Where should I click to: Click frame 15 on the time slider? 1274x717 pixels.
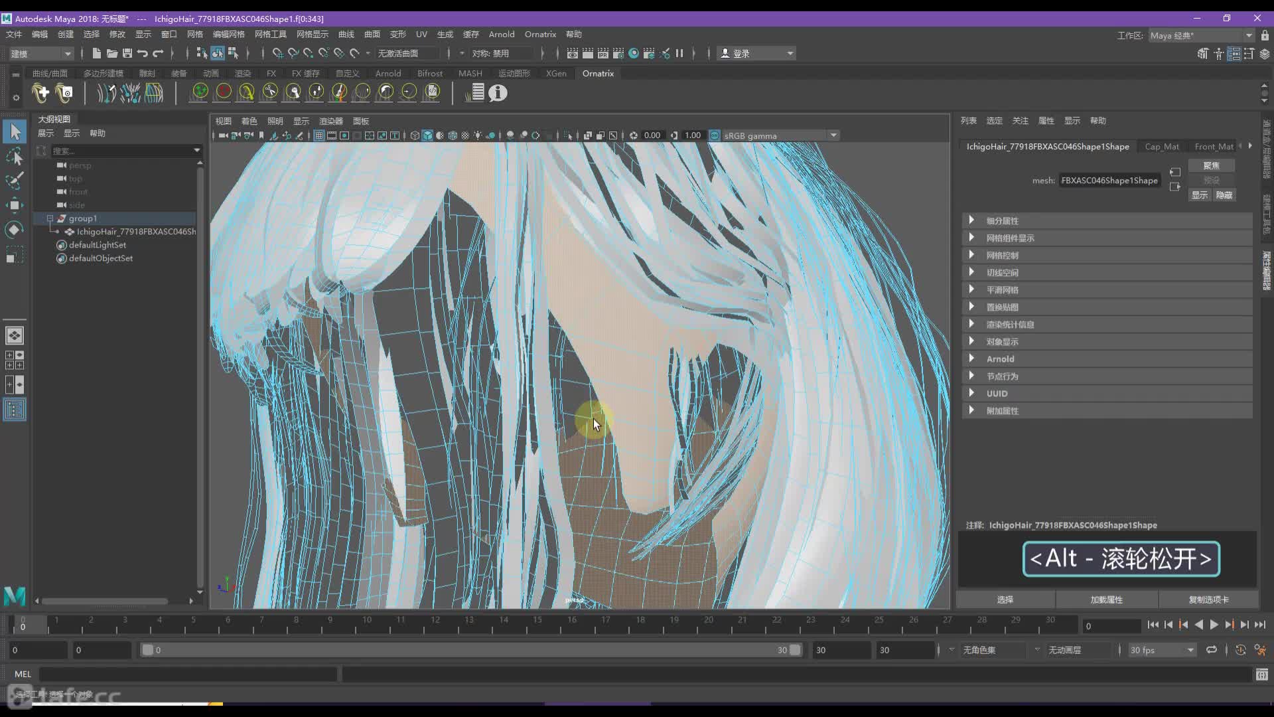[x=536, y=624]
